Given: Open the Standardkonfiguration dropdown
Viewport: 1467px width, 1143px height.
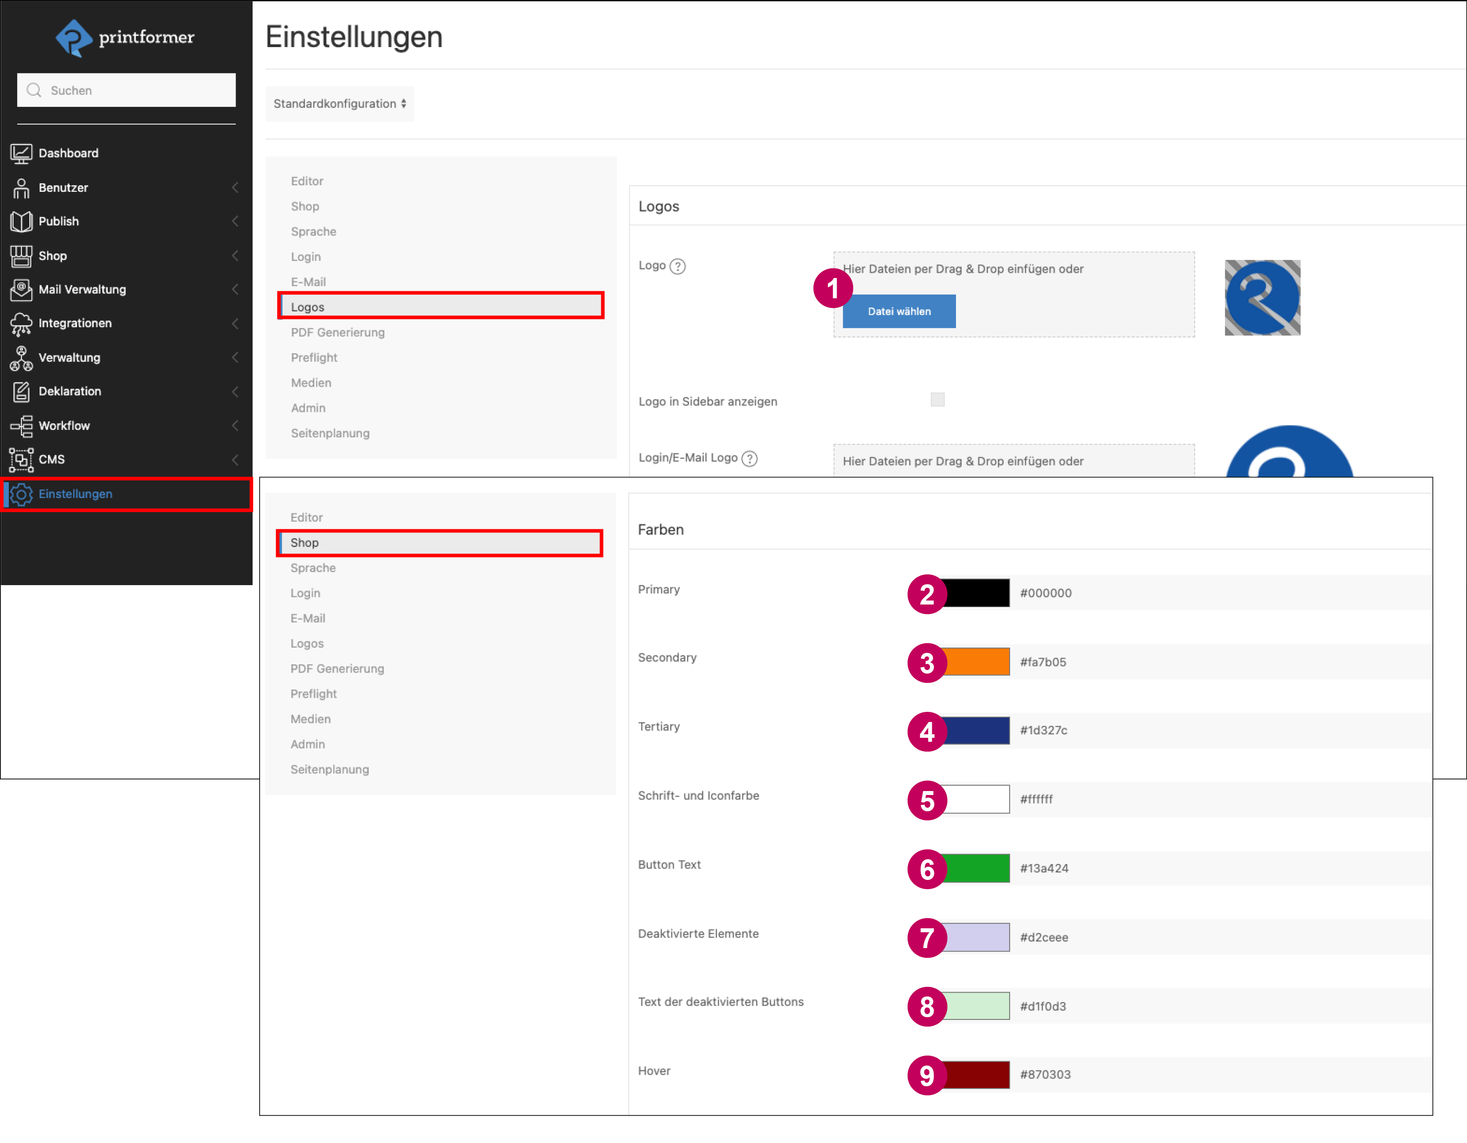Looking at the screenshot, I should tap(339, 103).
